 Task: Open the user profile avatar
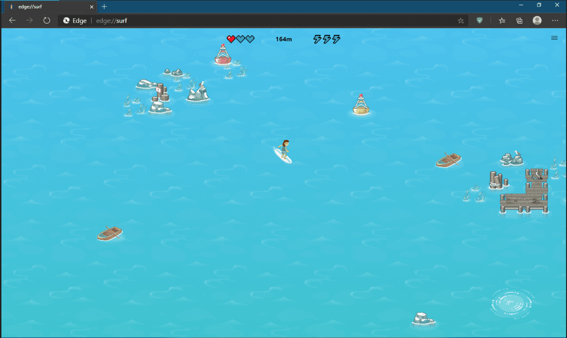pos(537,21)
